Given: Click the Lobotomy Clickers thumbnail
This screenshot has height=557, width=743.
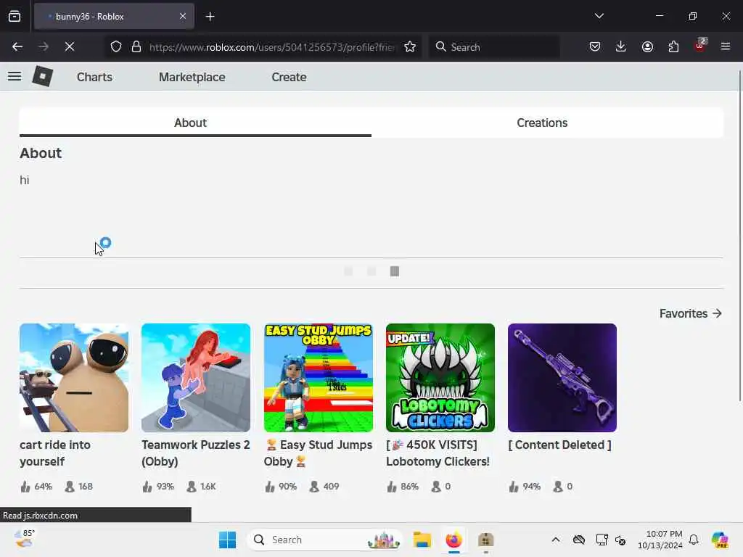Looking at the screenshot, I should 440,377.
